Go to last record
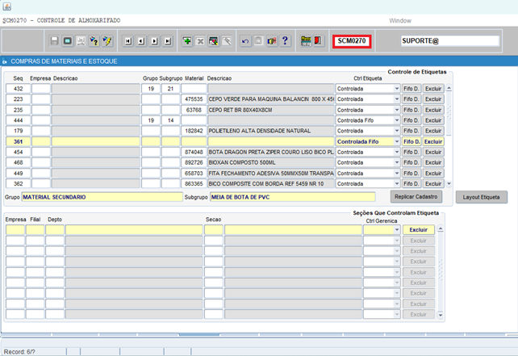518x356 pixels. [168, 41]
